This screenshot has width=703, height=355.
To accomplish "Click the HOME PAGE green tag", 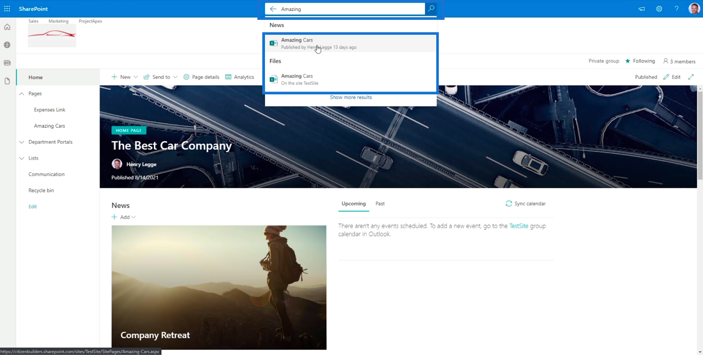I will coord(129,130).
